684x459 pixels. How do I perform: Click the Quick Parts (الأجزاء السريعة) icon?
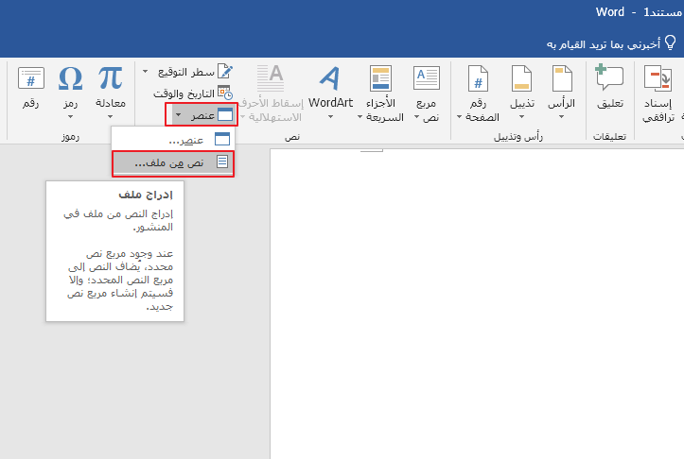pos(380,79)
